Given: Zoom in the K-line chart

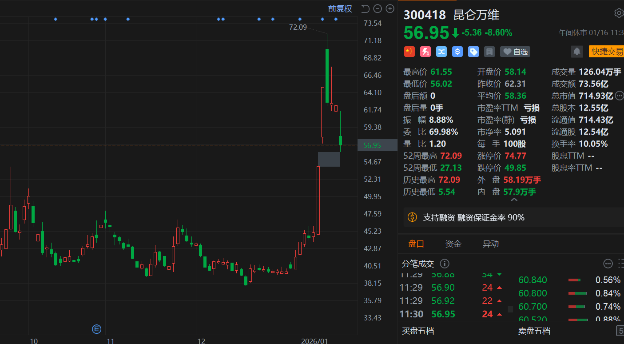Looking at the screenshot, I should tap(390, 8).
